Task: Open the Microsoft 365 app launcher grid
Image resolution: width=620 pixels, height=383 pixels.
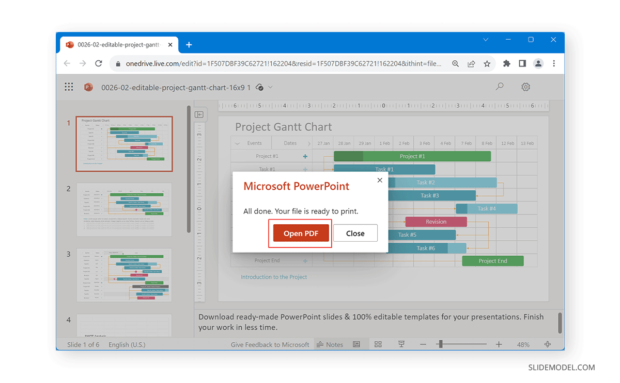Action: click(69, 87)
